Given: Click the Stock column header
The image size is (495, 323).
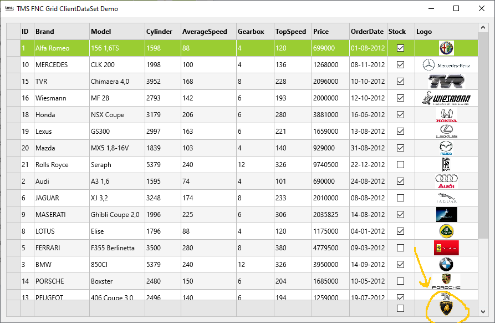Looking at the screenshot, I should tap(401, 32).
